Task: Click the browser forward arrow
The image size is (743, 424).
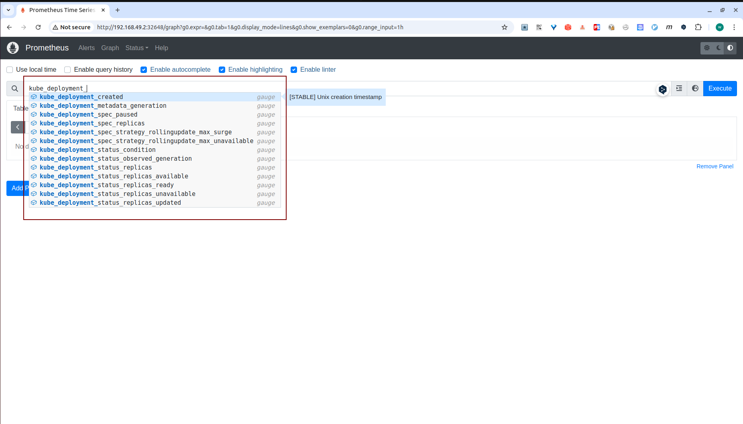Action: point(24,27)
